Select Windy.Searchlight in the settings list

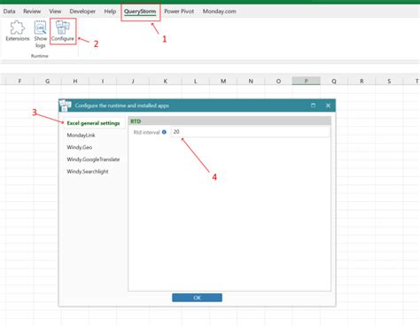click(x=88, y=172)
